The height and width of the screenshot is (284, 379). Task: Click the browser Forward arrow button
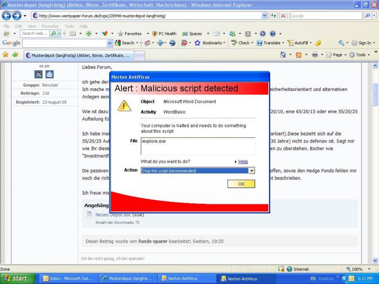[x=17, y=16]
